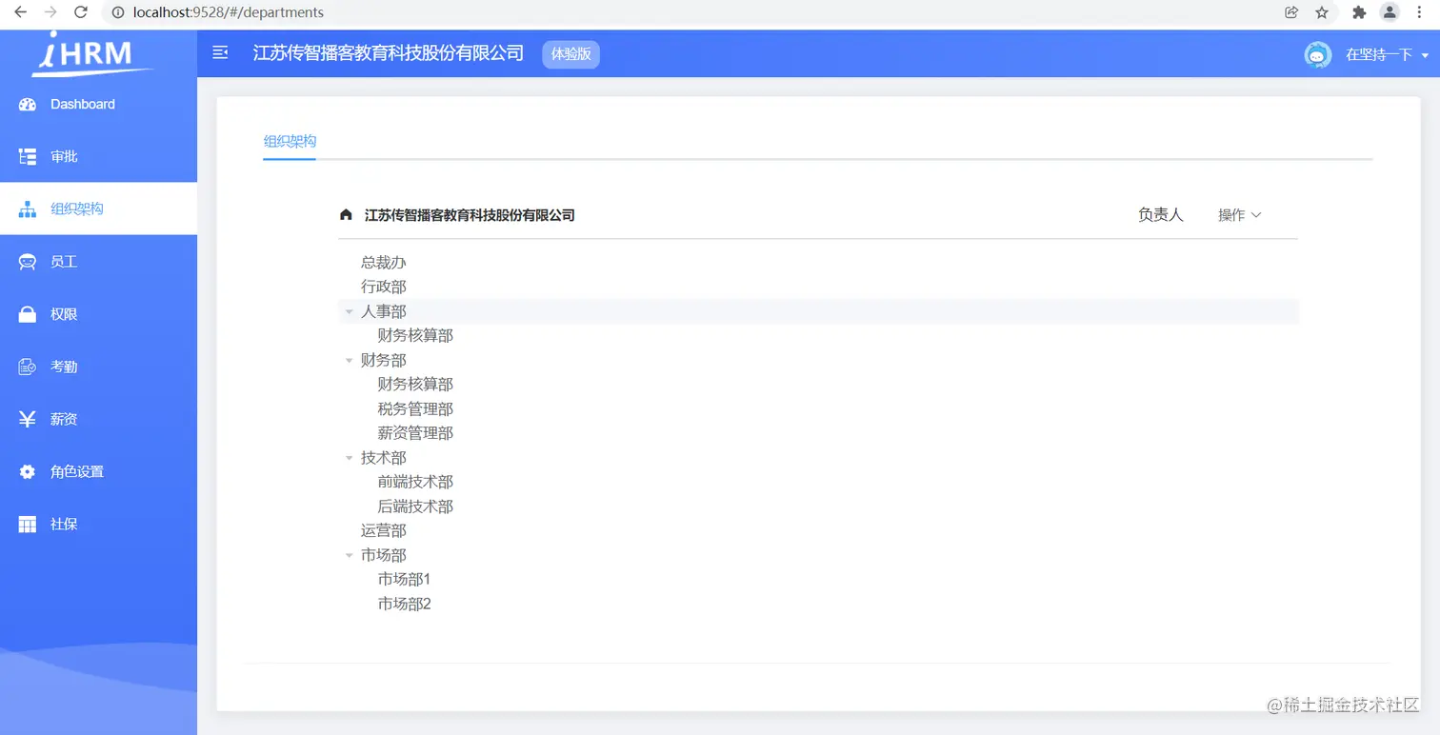Select the 人事部 tree row label
Viewport: 1440px width, 735px height.
[384, 311]
